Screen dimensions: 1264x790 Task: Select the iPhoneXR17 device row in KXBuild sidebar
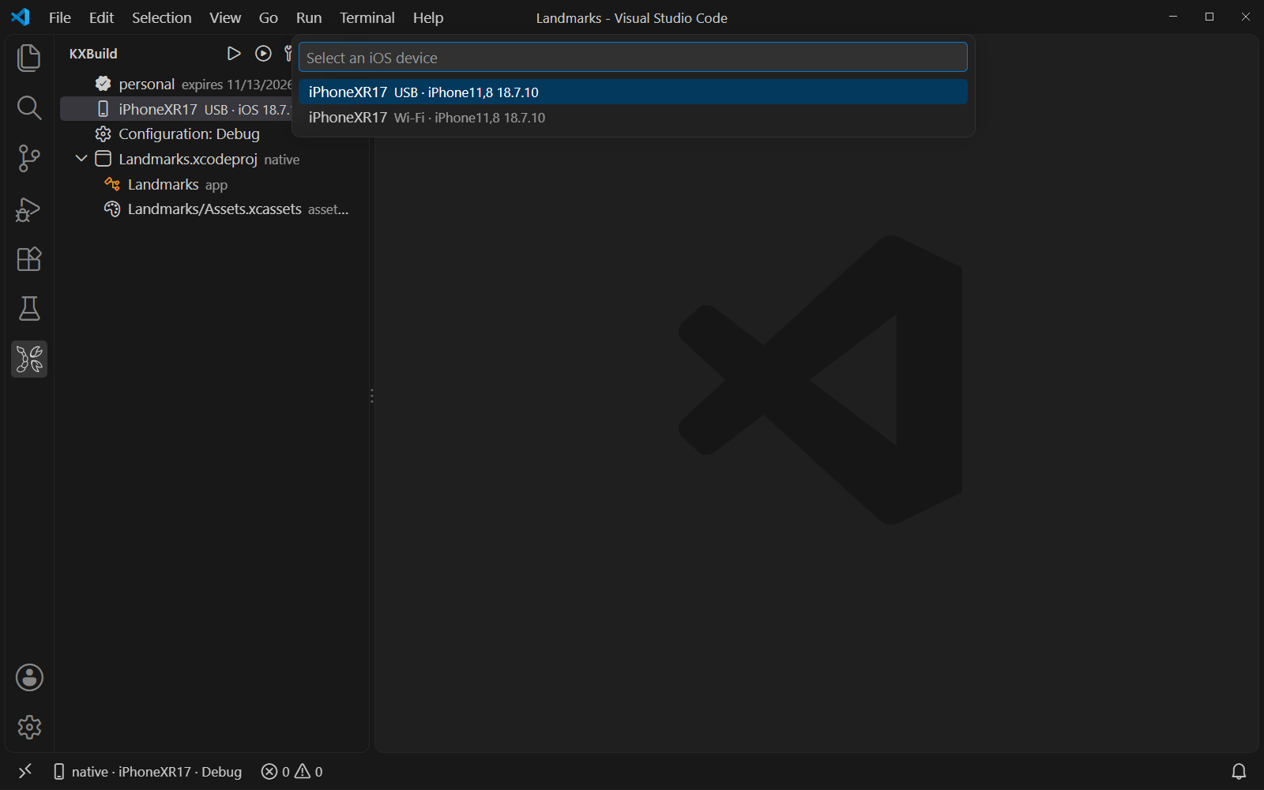(x=176, y=109)
